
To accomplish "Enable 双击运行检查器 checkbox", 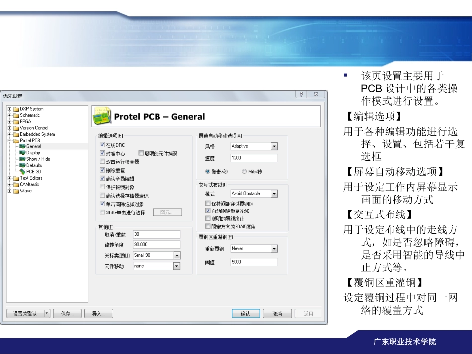I will 102,162.
